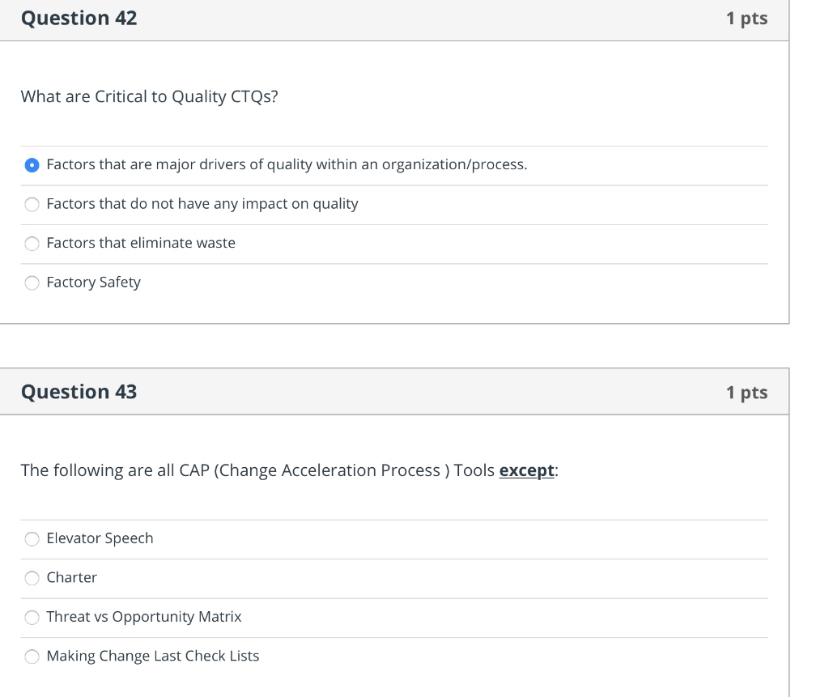Click the 'Threat vs Opportunity Matrix' label text
Viewport: 829px width, 697px height.
(144, 617)
